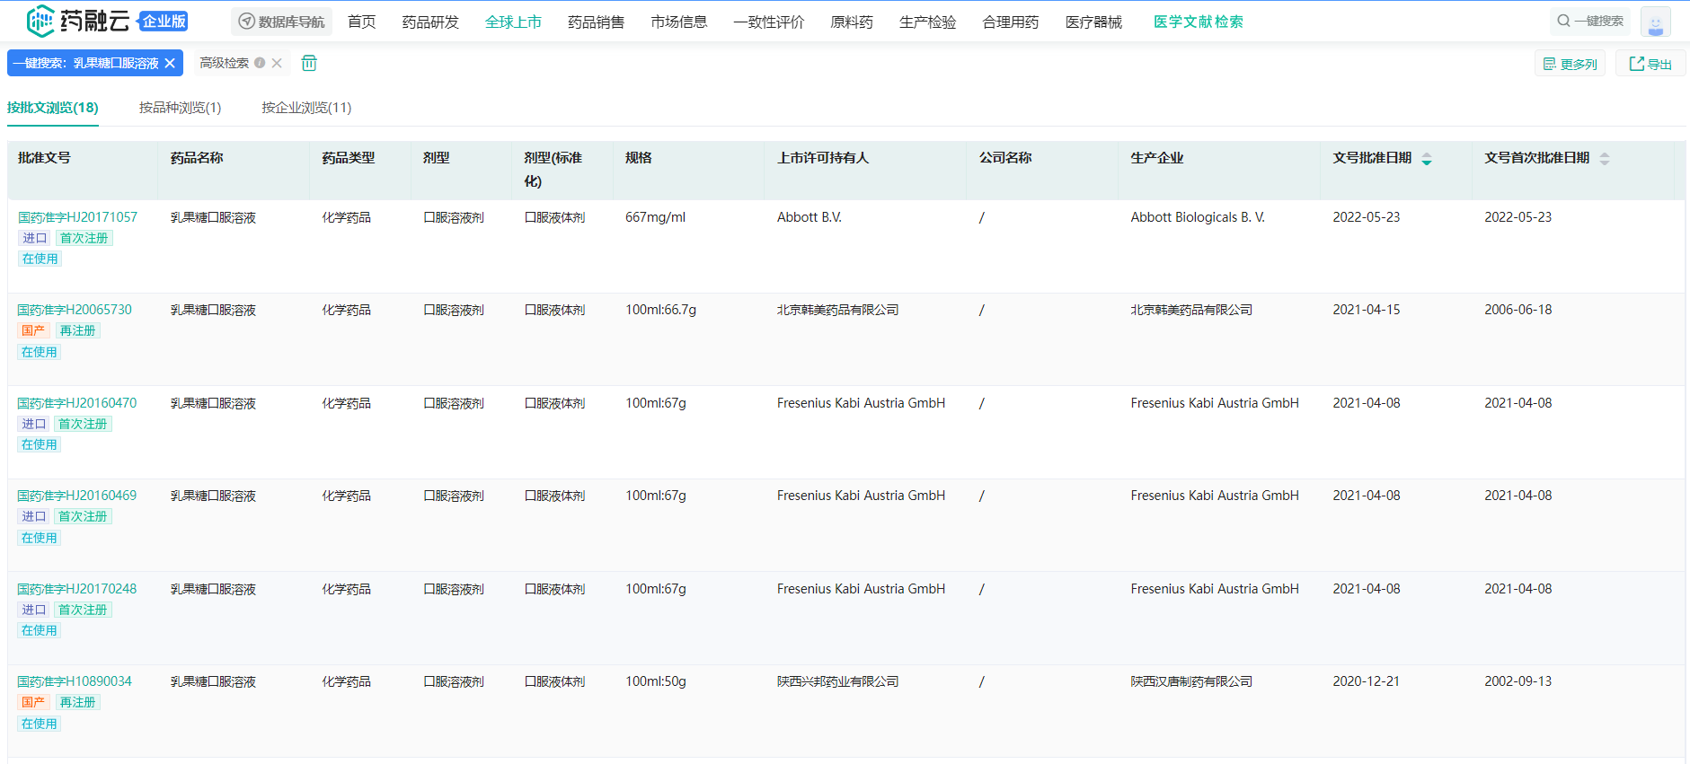Sort by 文号批准日期 column
The image size is (1690, 764).
coord(1426,159)
